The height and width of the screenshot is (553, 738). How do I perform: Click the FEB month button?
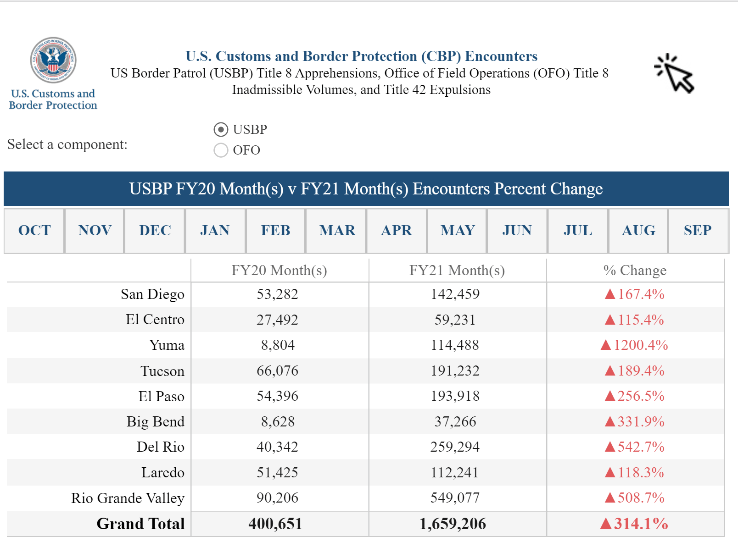click(275, 231)
